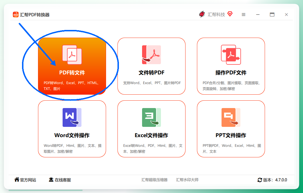Minimize the converter window
The height and width of the screenshot is (193, 303).
coord(258,15)
